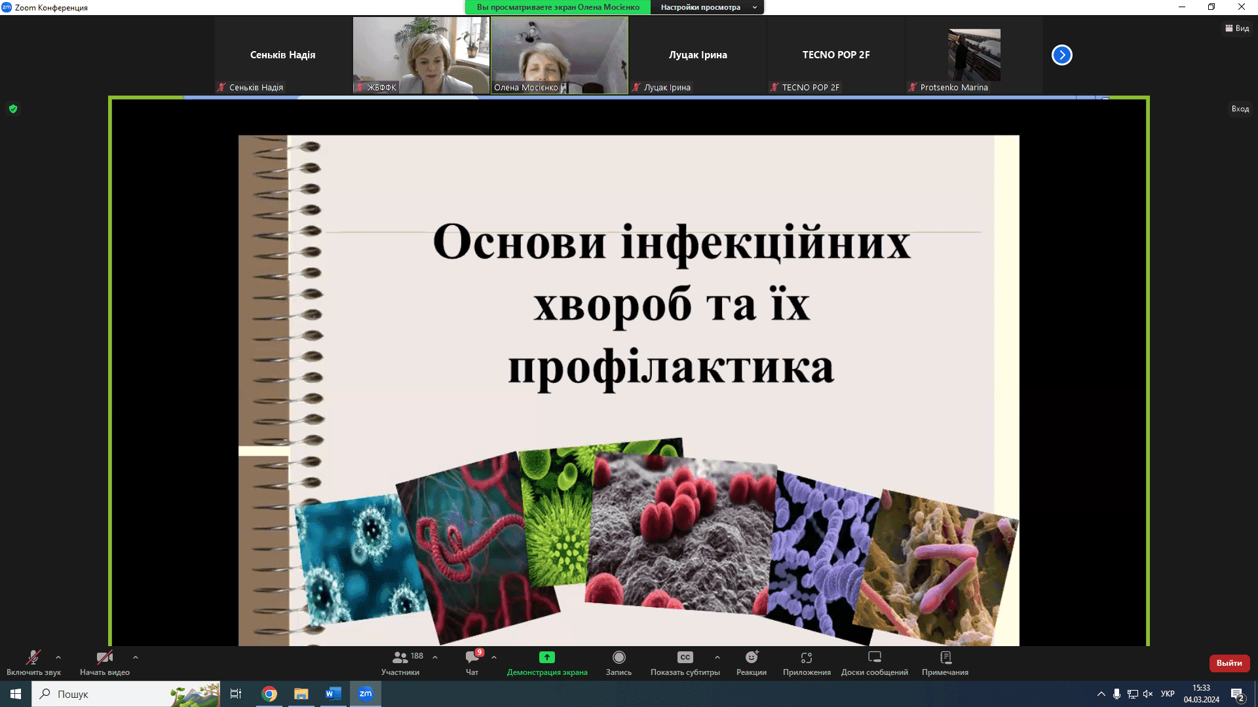Expand chat options arrow
1258x707 pixels.
coord(494,657)
